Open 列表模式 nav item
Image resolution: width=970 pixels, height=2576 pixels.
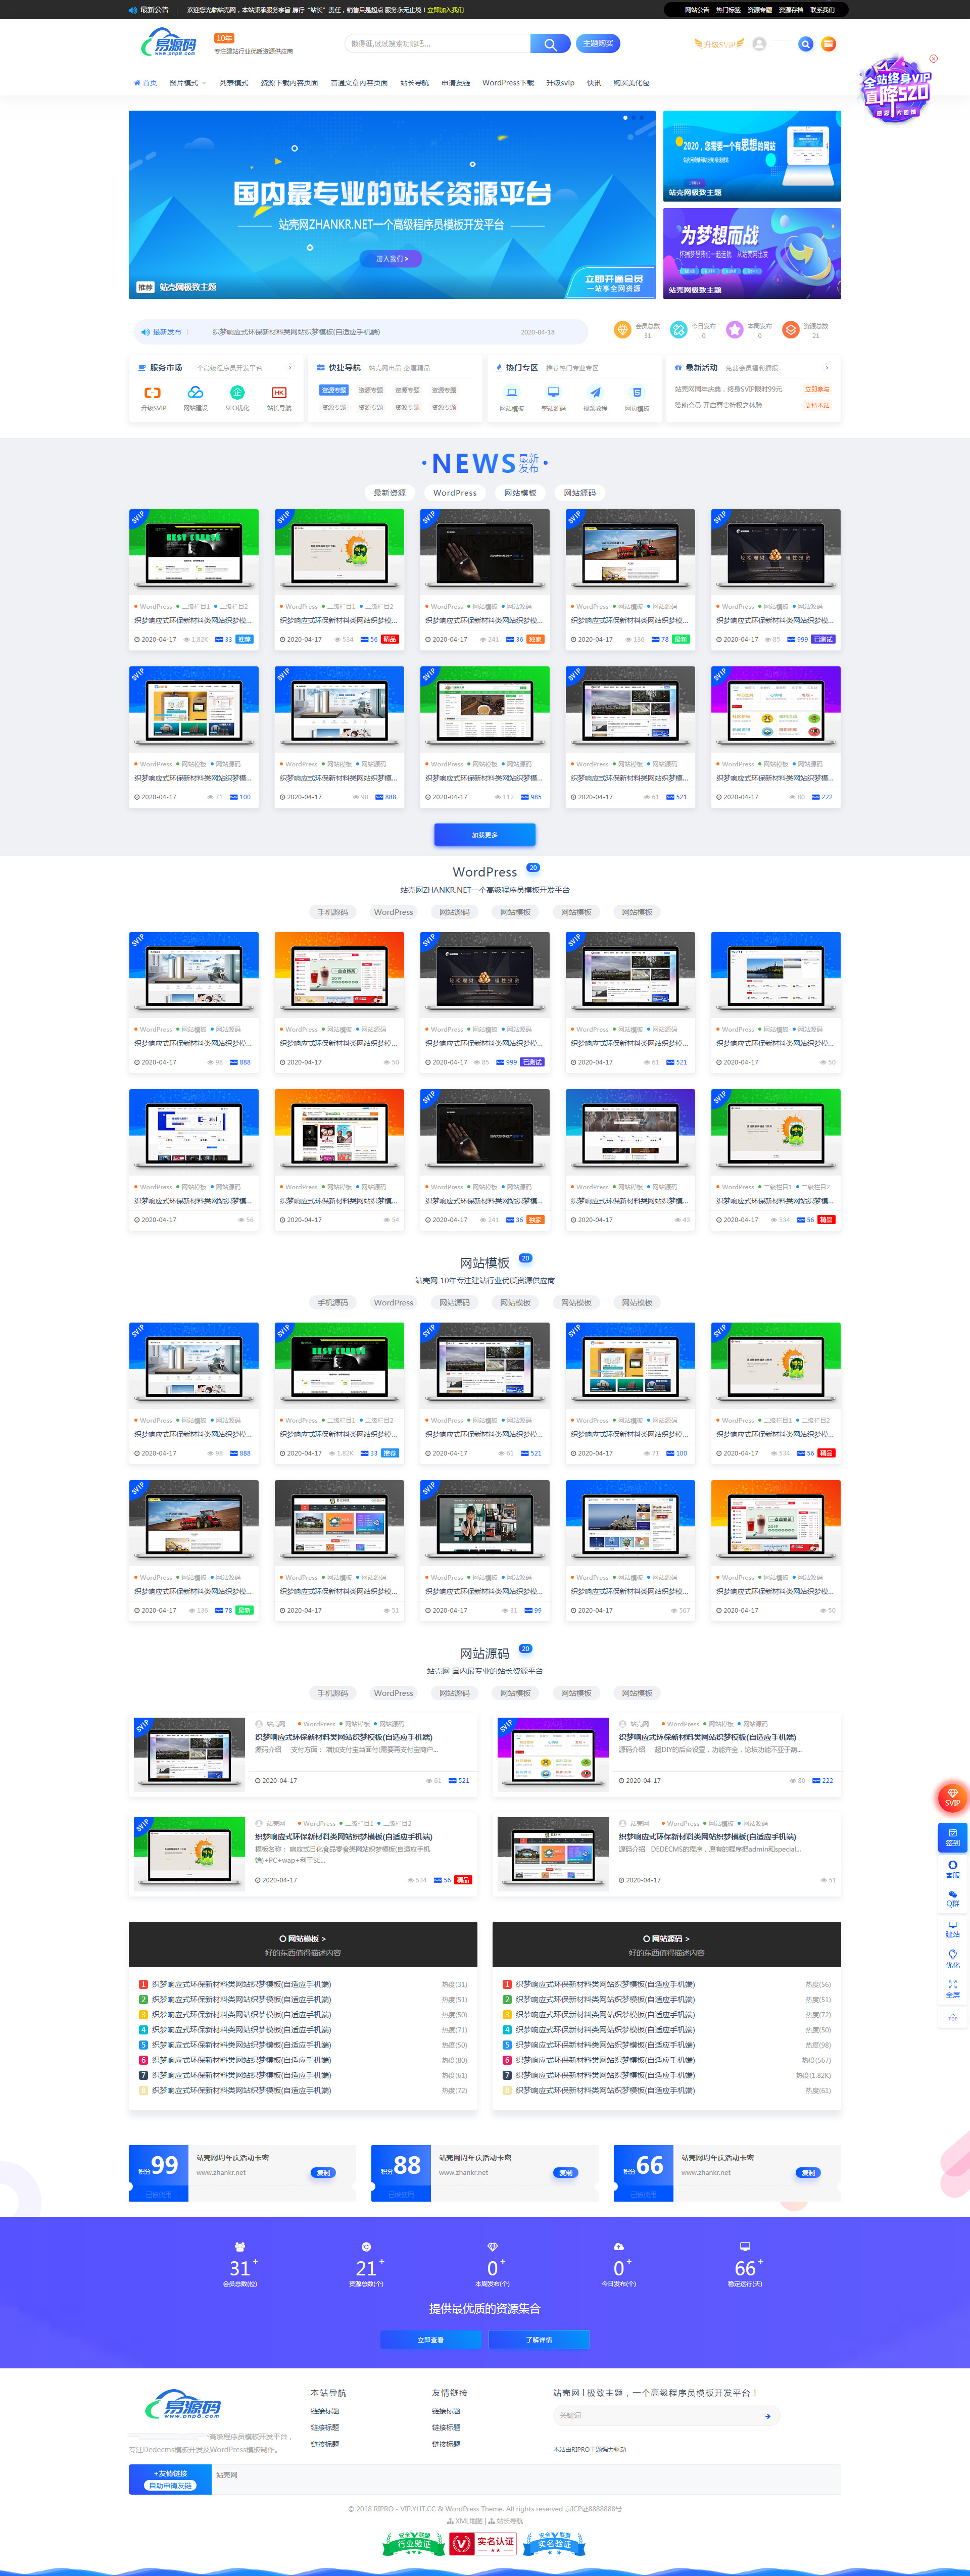[x=233, y=83]
